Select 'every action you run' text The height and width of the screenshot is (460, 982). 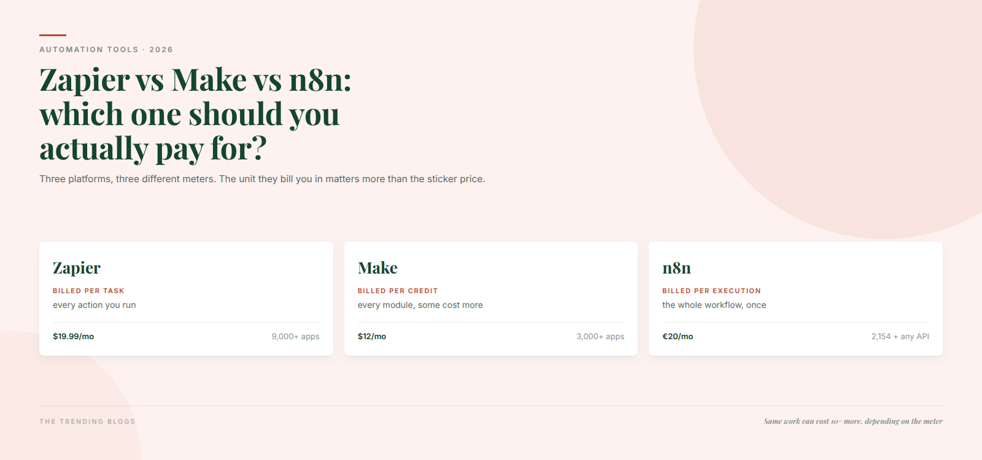click(95, 305)
